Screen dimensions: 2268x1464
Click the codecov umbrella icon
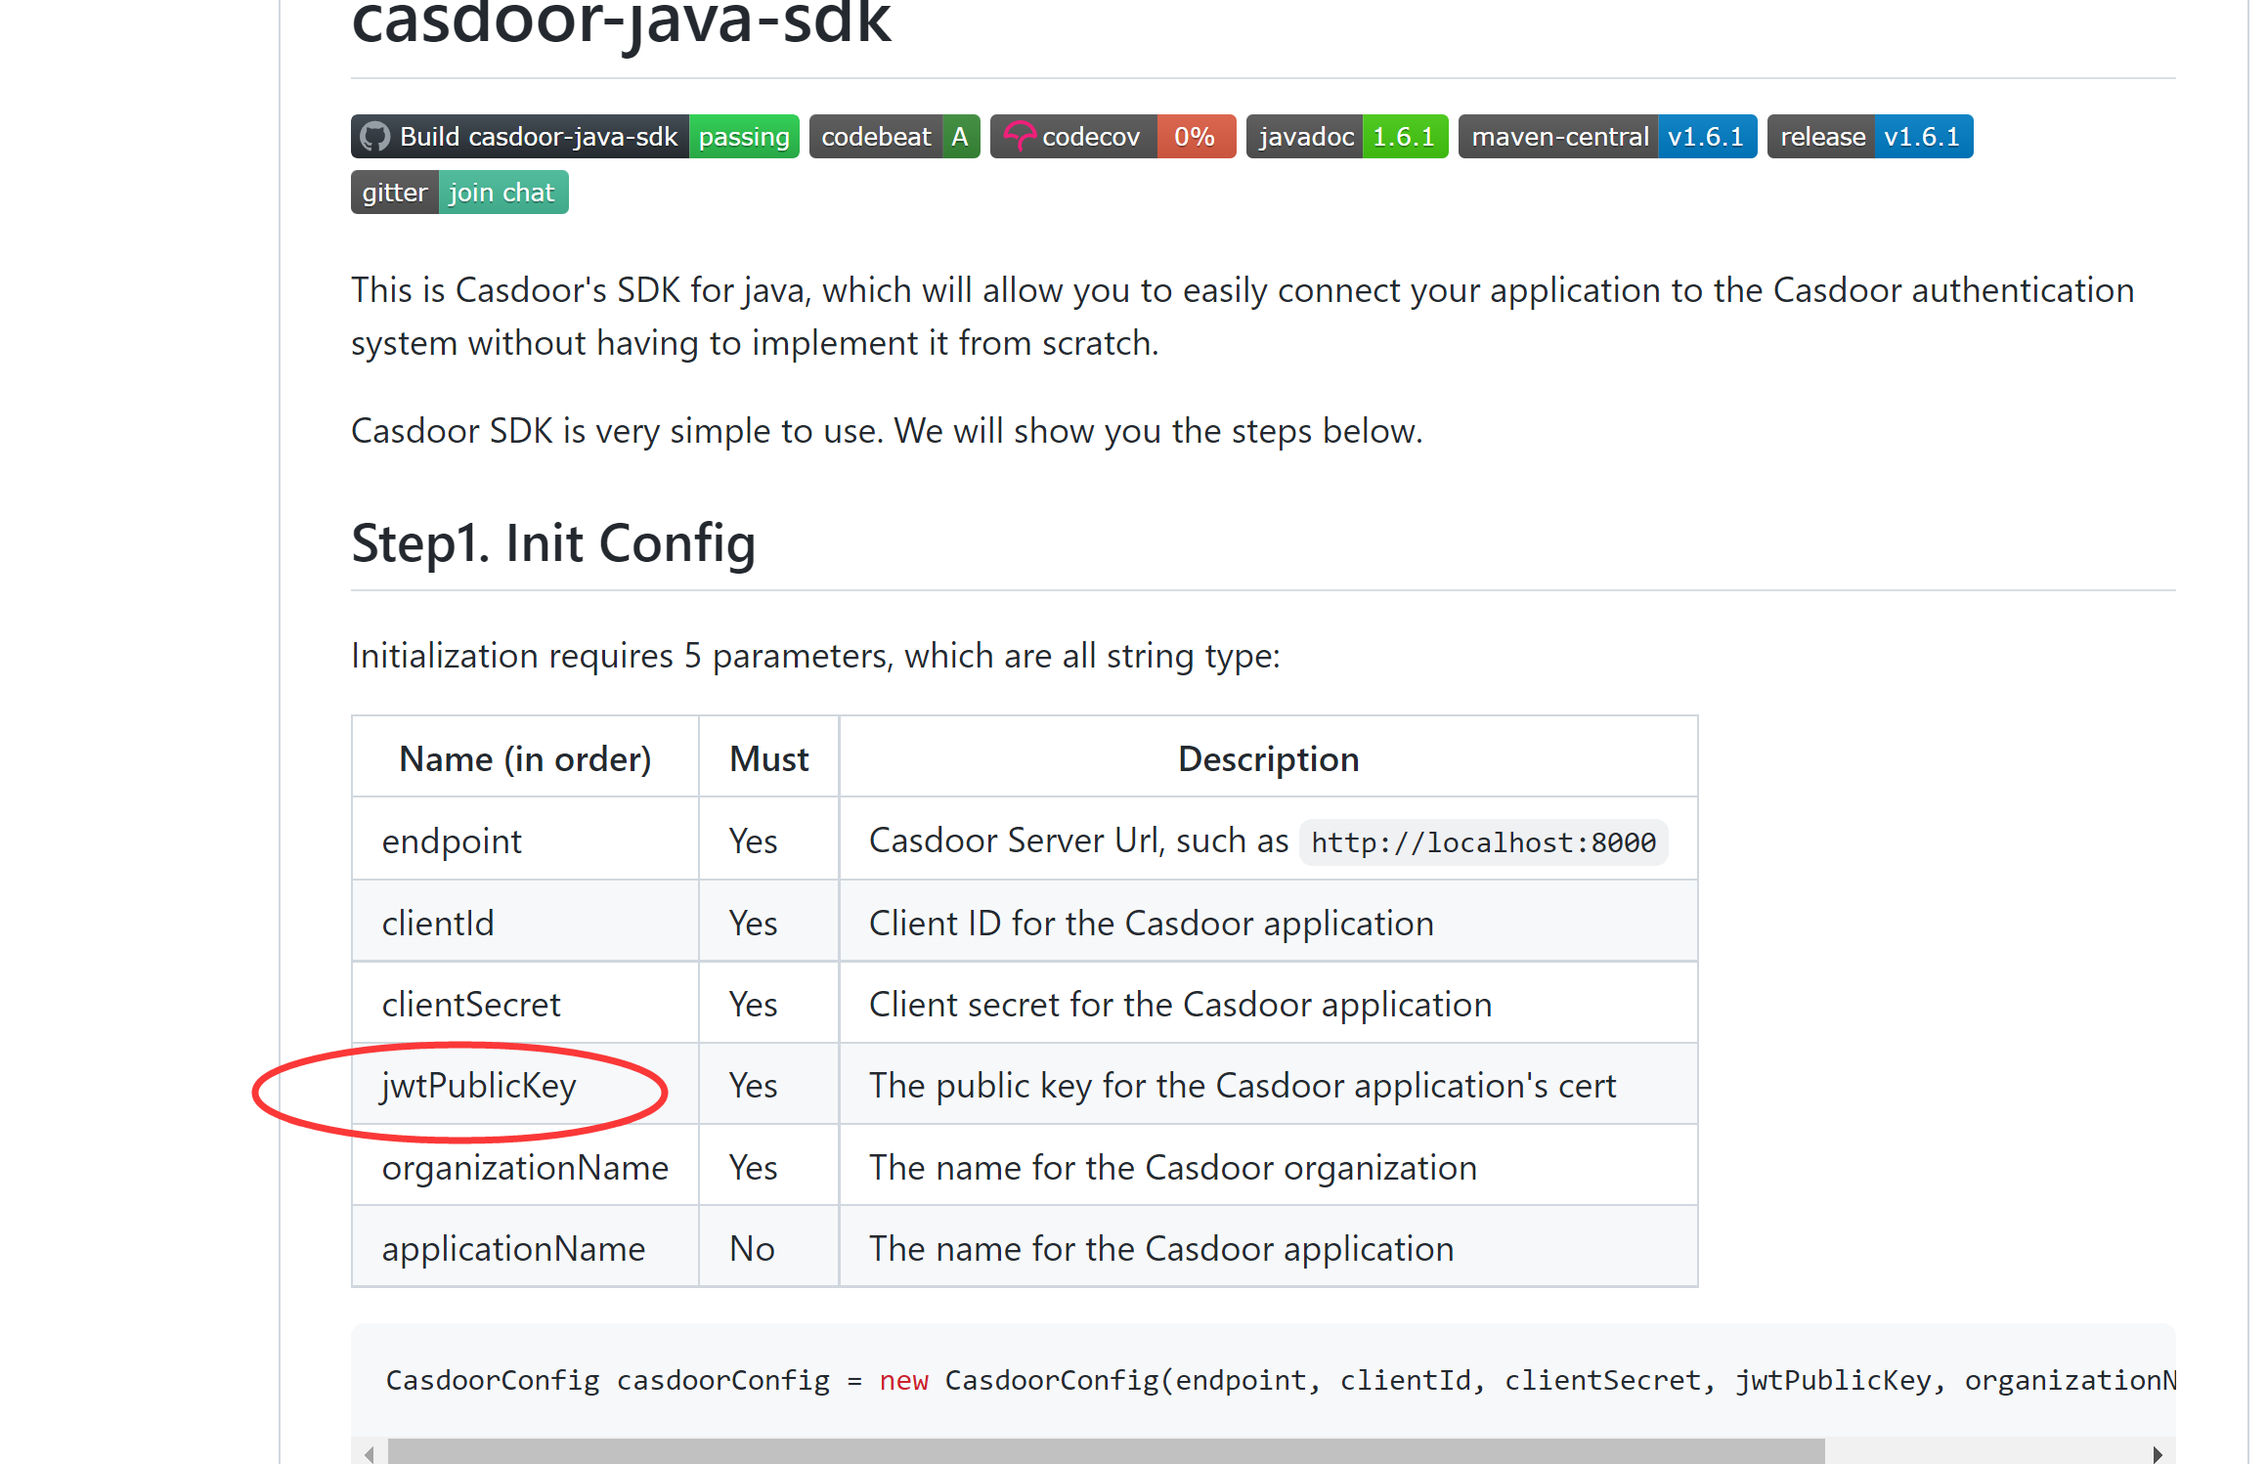[1021, 136]
